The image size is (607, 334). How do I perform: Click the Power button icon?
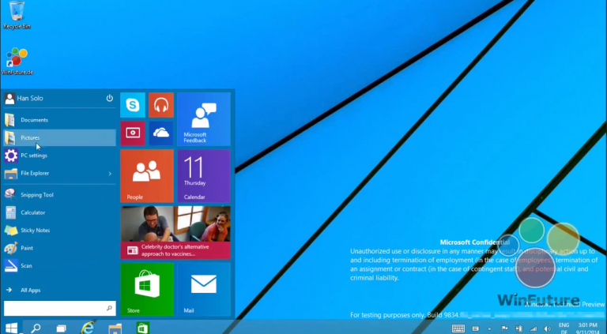pos(110,99)
